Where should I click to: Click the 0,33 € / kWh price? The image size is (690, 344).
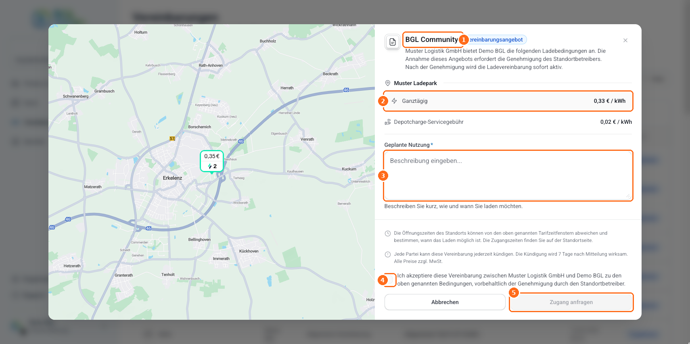[x=610, y=101]
